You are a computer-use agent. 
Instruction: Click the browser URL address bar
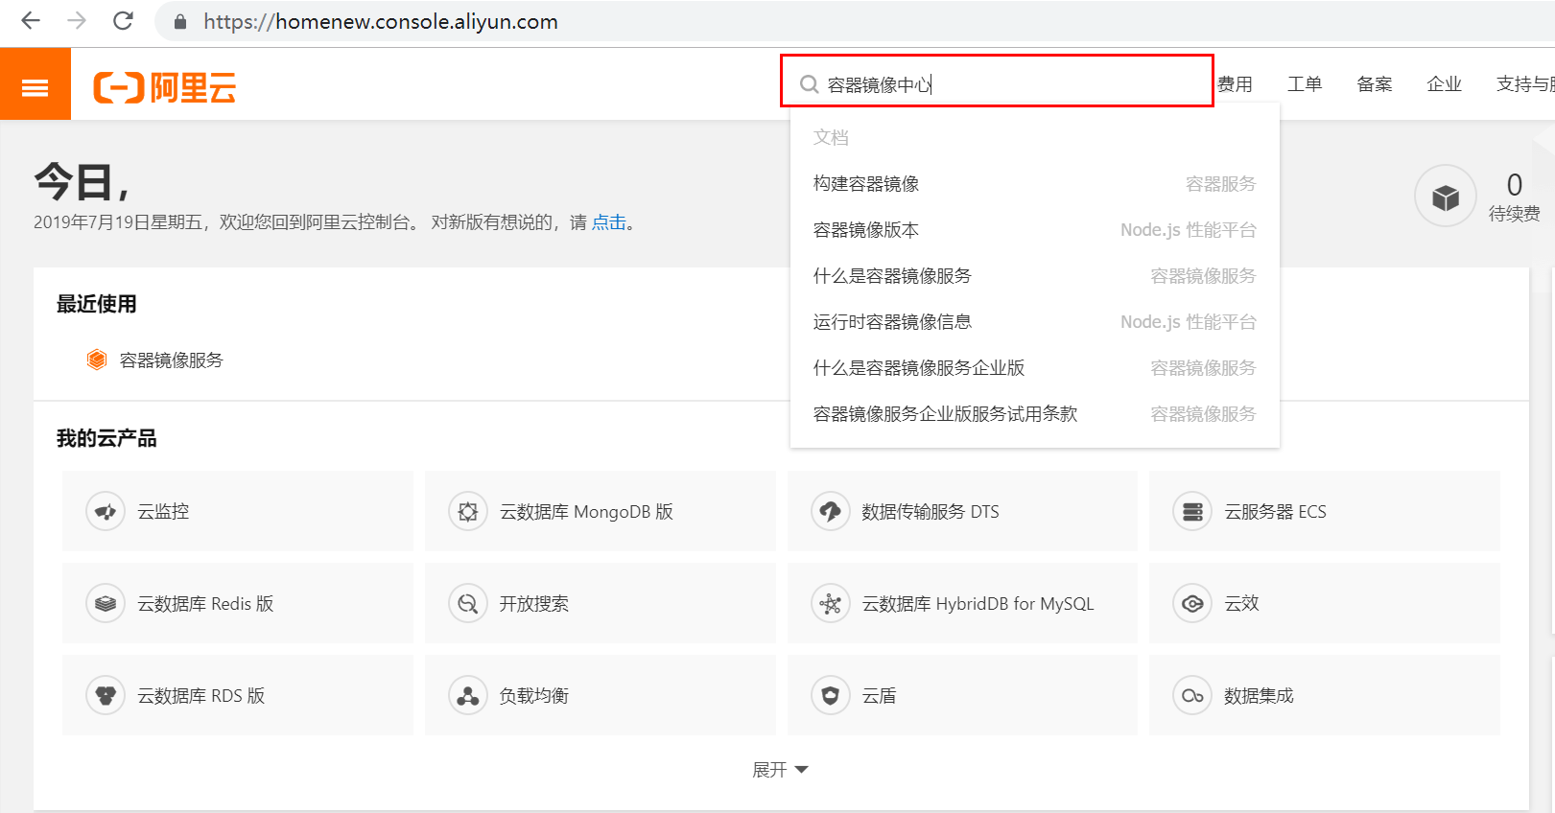coord(854,21)
